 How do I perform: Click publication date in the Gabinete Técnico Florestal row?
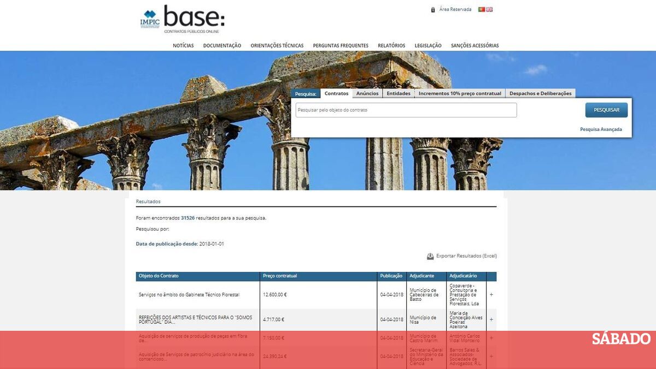click(392, 295)
